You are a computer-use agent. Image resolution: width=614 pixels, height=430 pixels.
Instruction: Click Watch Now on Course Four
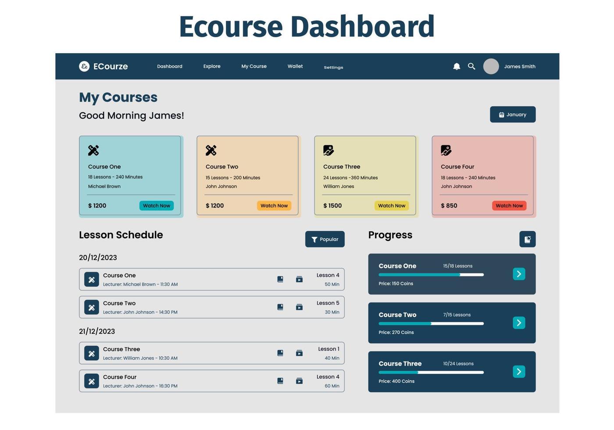click(x=509, y=205)
